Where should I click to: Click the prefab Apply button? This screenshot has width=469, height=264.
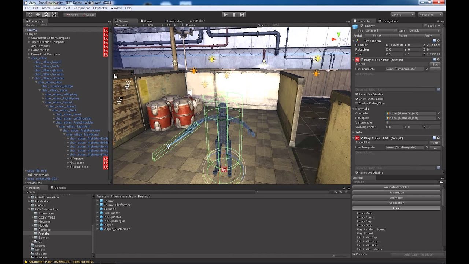[428, 36]
